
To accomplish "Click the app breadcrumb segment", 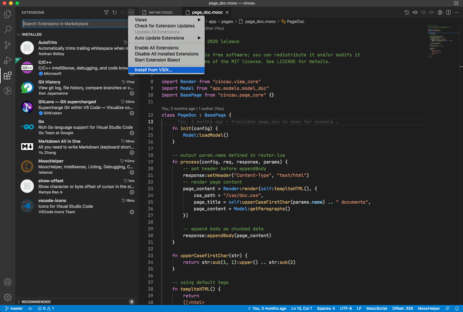I will 212,21.
